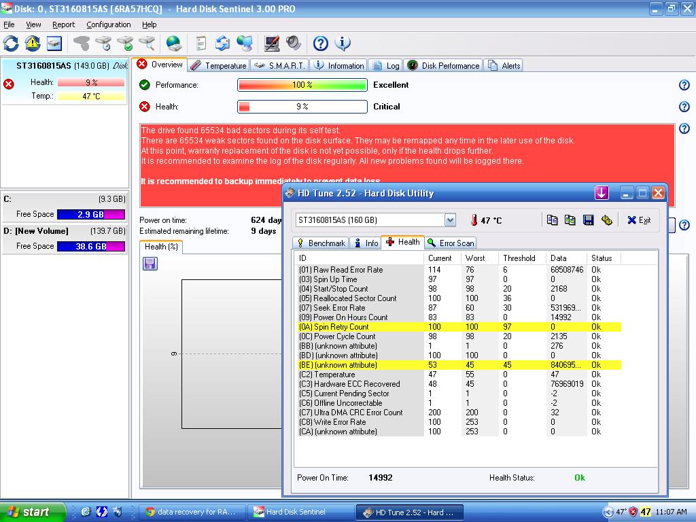Select the Raw Read Error Rate row

tap(459, 269)
